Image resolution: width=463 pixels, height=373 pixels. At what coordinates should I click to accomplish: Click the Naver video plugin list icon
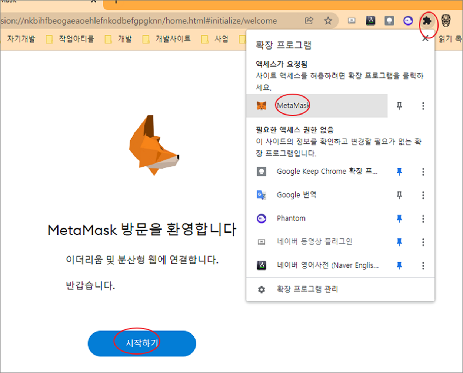pos(262,242)
